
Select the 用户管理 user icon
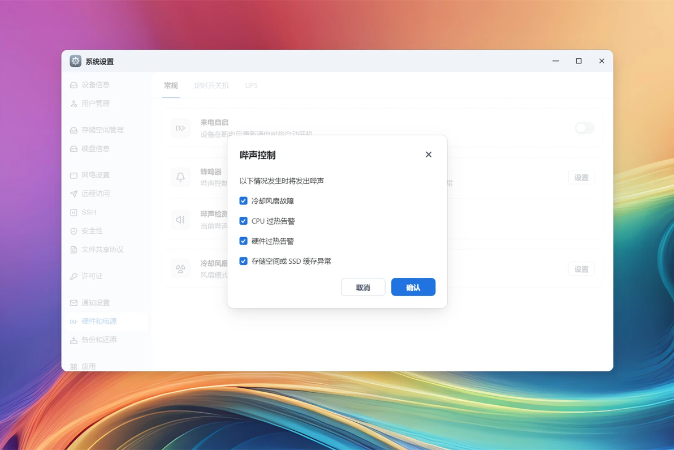coord(74,104)
